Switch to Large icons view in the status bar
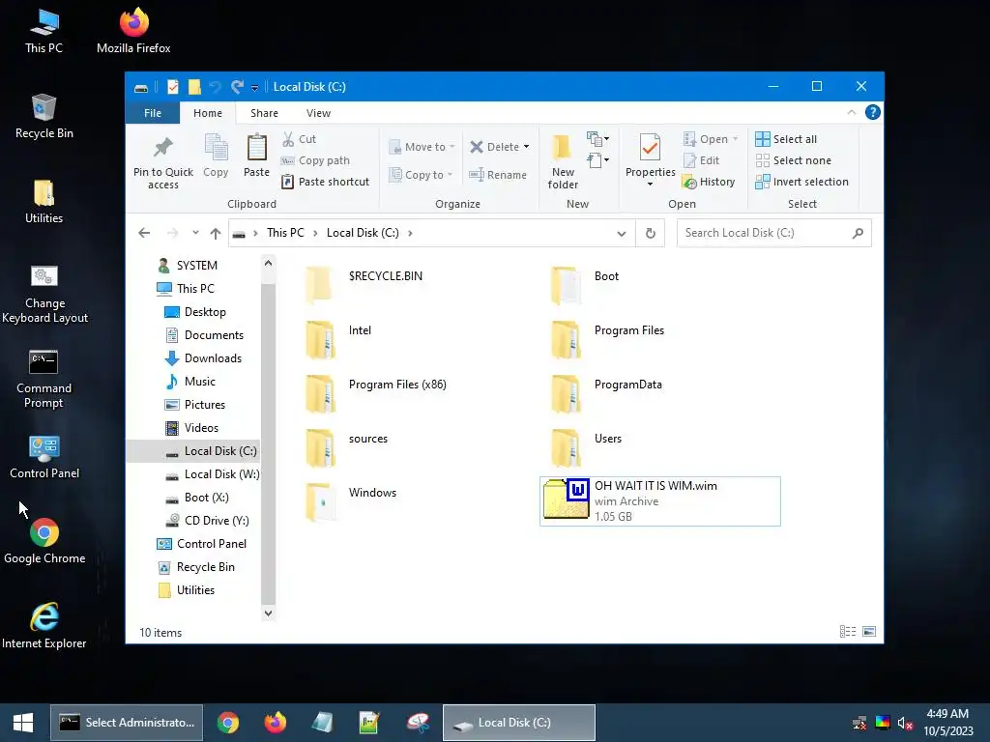Viewport: 990px width, 742px height. click(x=869, y=632)
